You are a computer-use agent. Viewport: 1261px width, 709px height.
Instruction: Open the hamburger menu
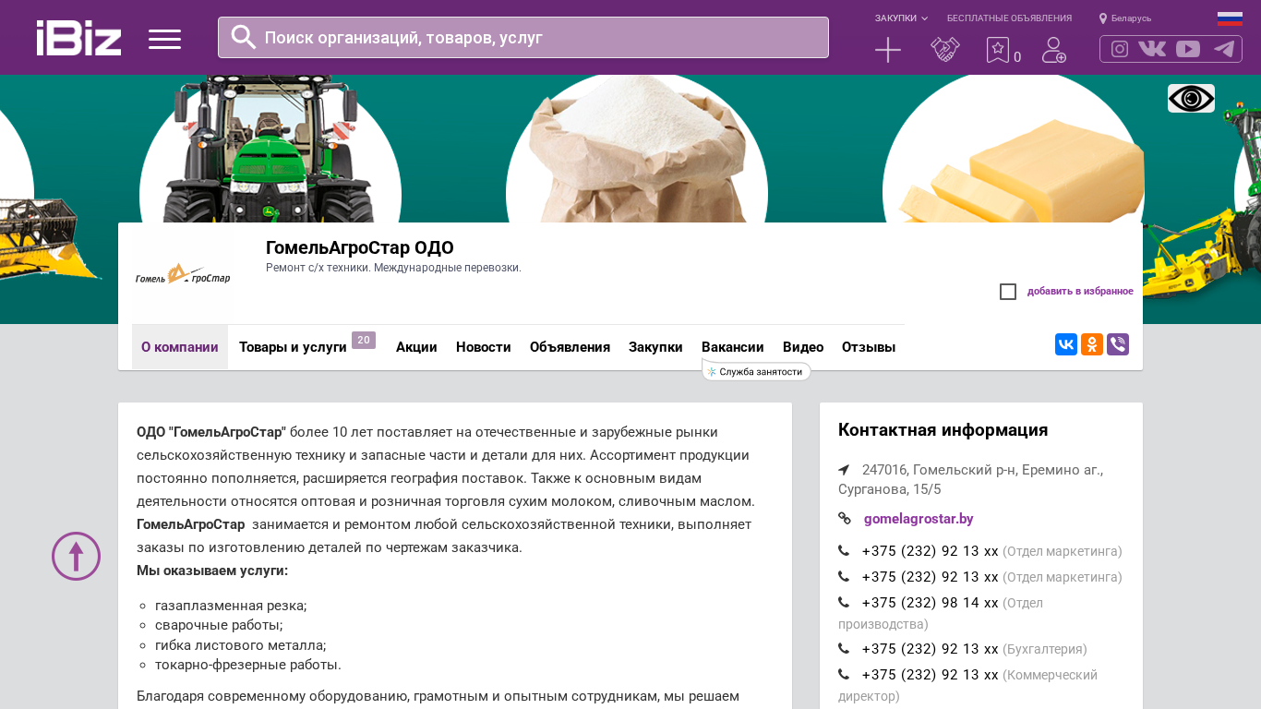164,39
